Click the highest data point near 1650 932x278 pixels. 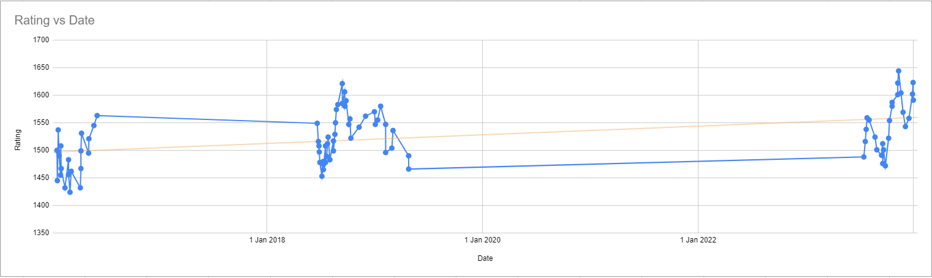(898, 71)
